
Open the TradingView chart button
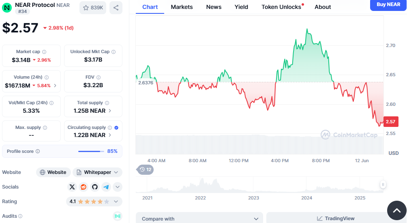pos(336,219)
